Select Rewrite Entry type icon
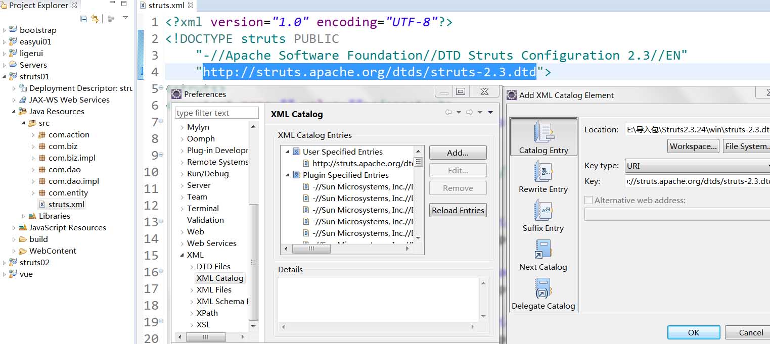Image resolution: width=770 pixels, height=344 pixels. pos(543,171)
